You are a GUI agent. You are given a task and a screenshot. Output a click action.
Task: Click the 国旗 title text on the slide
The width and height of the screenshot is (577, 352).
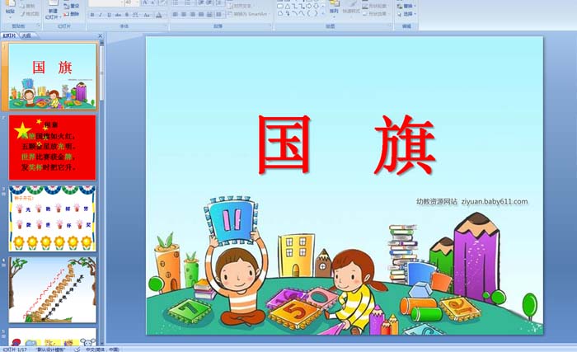tap(346, 144)
